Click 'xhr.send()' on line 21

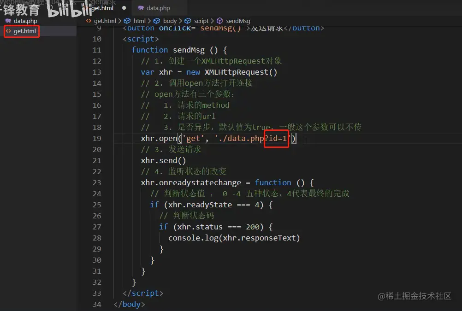(163, 160)
